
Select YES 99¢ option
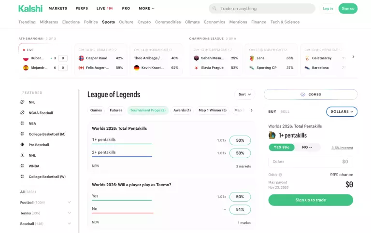pos(282,147)
